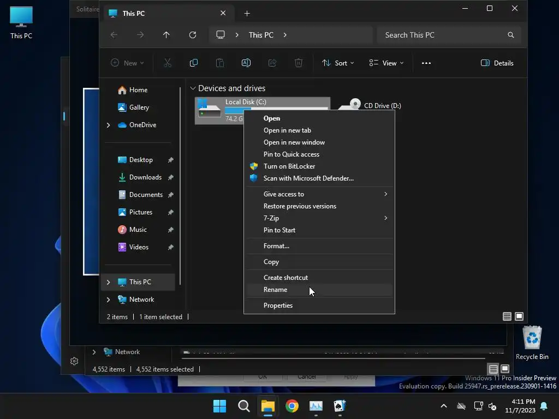Go up one folder level
This screenshot has width=559, height=419.
tap(166, 35)
